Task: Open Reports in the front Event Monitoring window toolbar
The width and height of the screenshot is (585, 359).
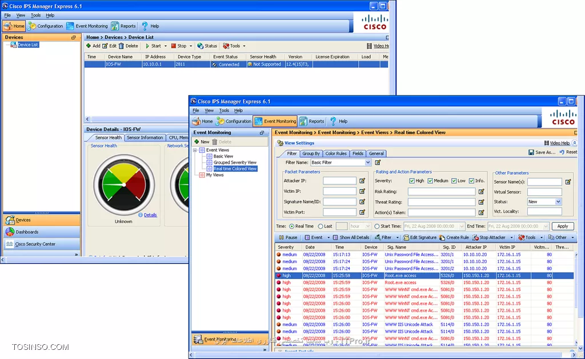Action: tap(311, 121)
